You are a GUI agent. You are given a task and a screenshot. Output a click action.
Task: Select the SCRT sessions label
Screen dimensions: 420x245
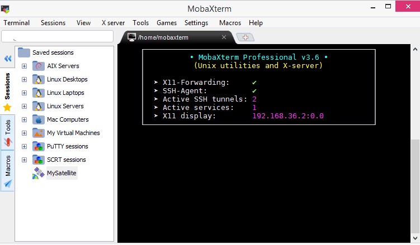pyautogui.click(x=67, y=160)
